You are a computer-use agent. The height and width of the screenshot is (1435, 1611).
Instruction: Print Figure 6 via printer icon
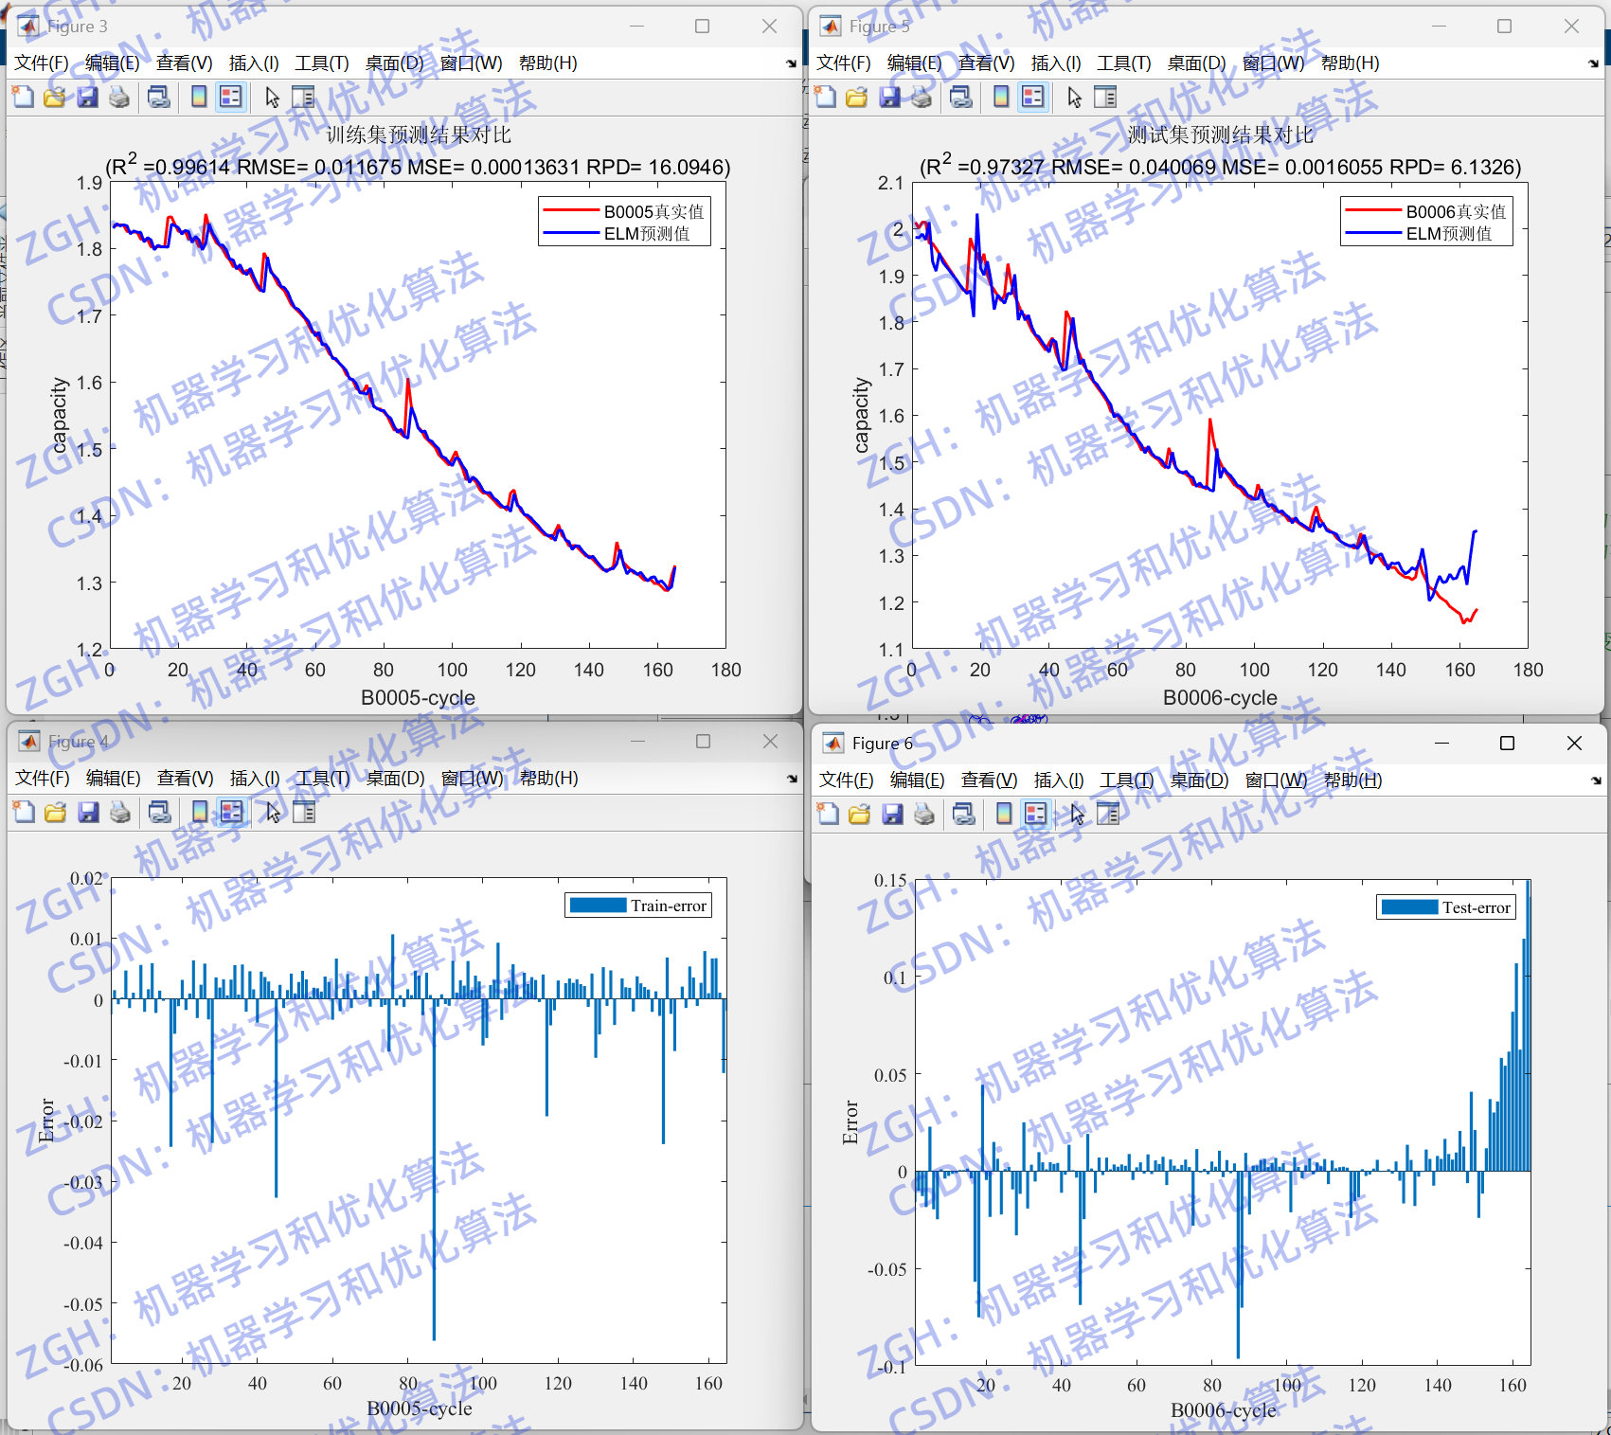pos(924,814)
